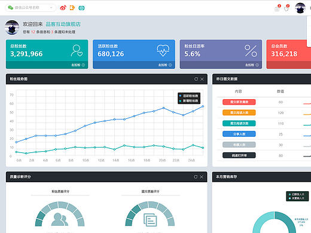311x233 pixels.
Task: Open the WeChat account name dropdown
Action: pos(31,8)
